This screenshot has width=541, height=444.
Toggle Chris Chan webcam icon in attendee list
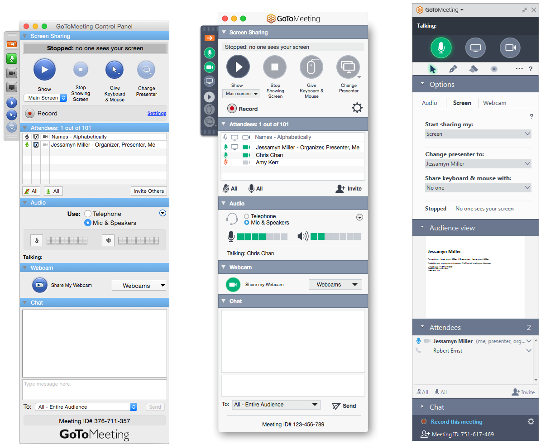246,155
